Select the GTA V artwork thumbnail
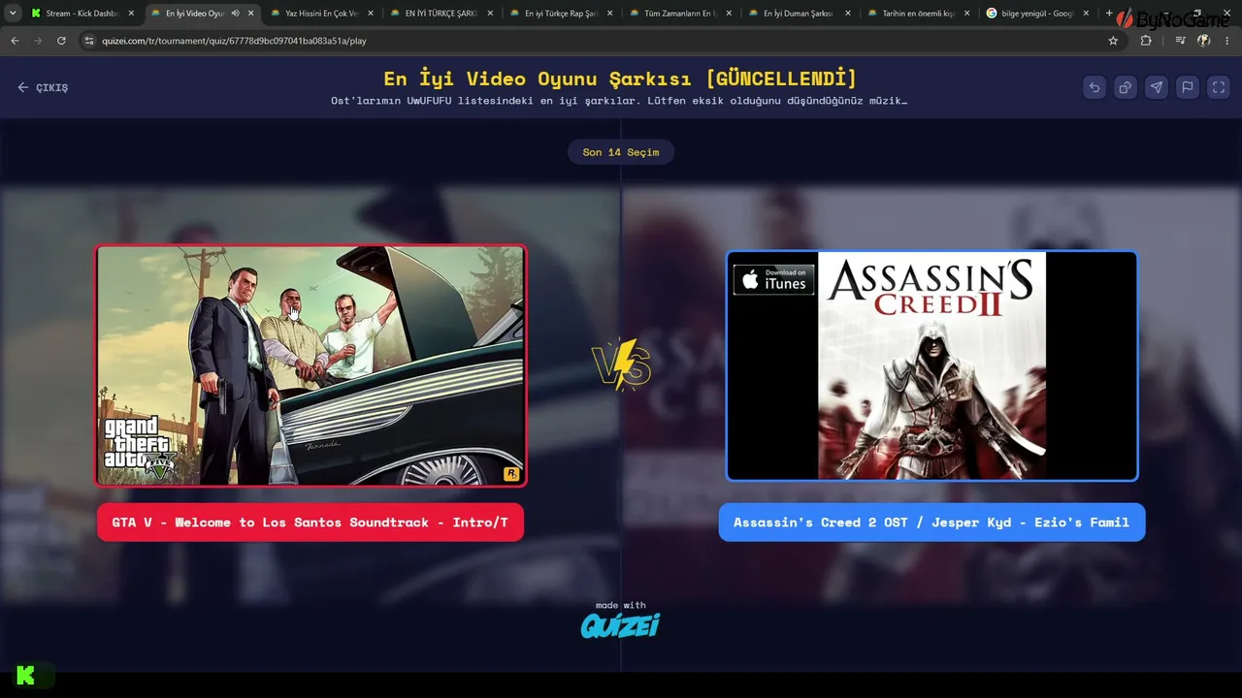Image resolution: width=1242 pixels, height=698 pixels. pos(310,365)
